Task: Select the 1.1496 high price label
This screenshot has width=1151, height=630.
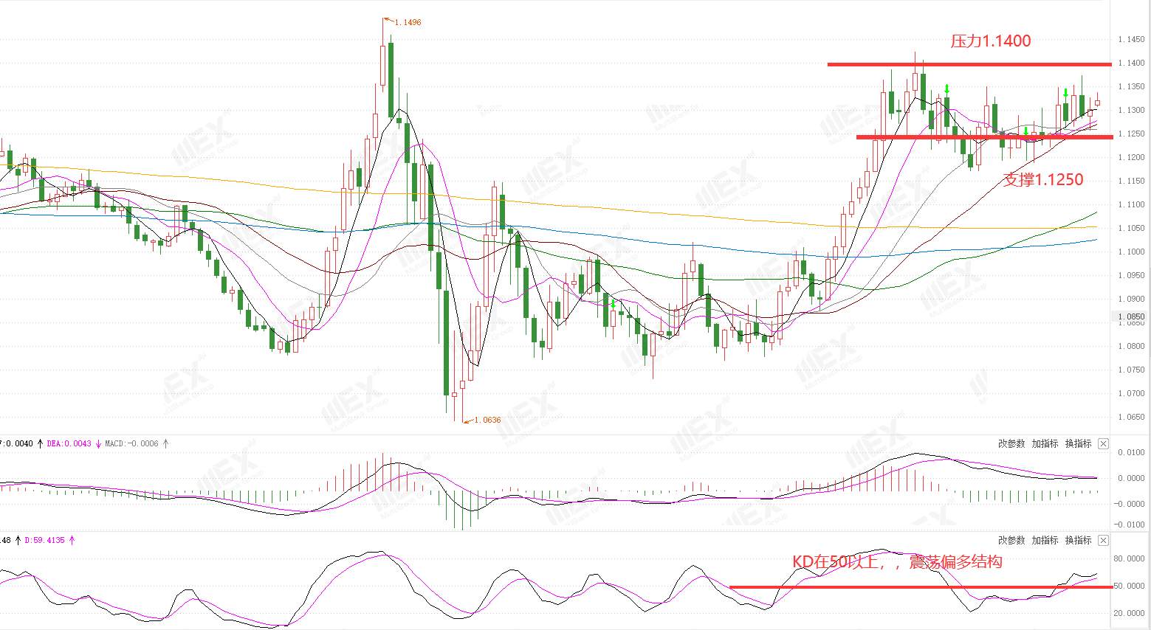Action: click(x=408, y=22)
